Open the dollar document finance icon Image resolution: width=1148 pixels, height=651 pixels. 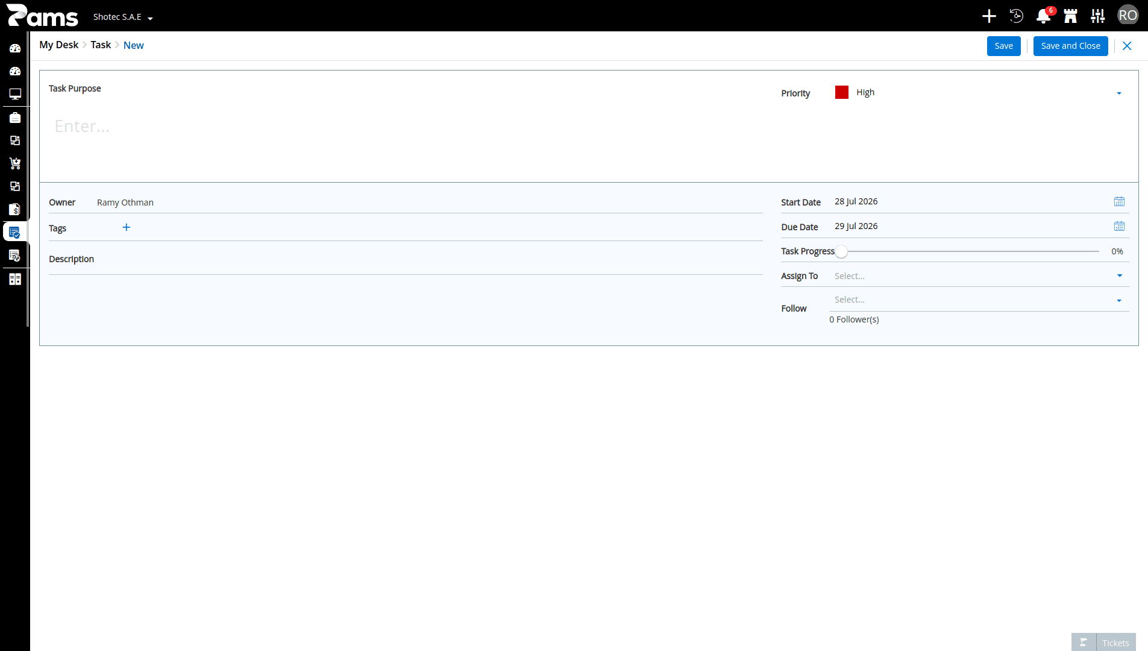(x=15, y=209)
